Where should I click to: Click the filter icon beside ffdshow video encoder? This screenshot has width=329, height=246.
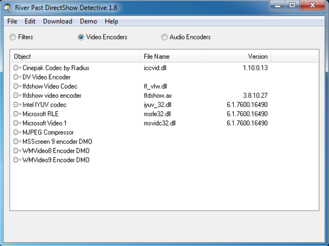tap(17, 95)
